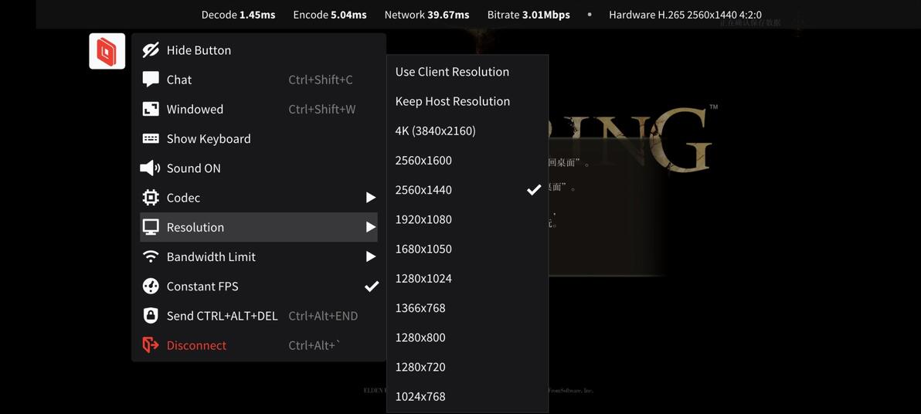Click the red Parsec logo button
Image resolution: width=921 pixels, height=414 pixels.
(107, 52)
